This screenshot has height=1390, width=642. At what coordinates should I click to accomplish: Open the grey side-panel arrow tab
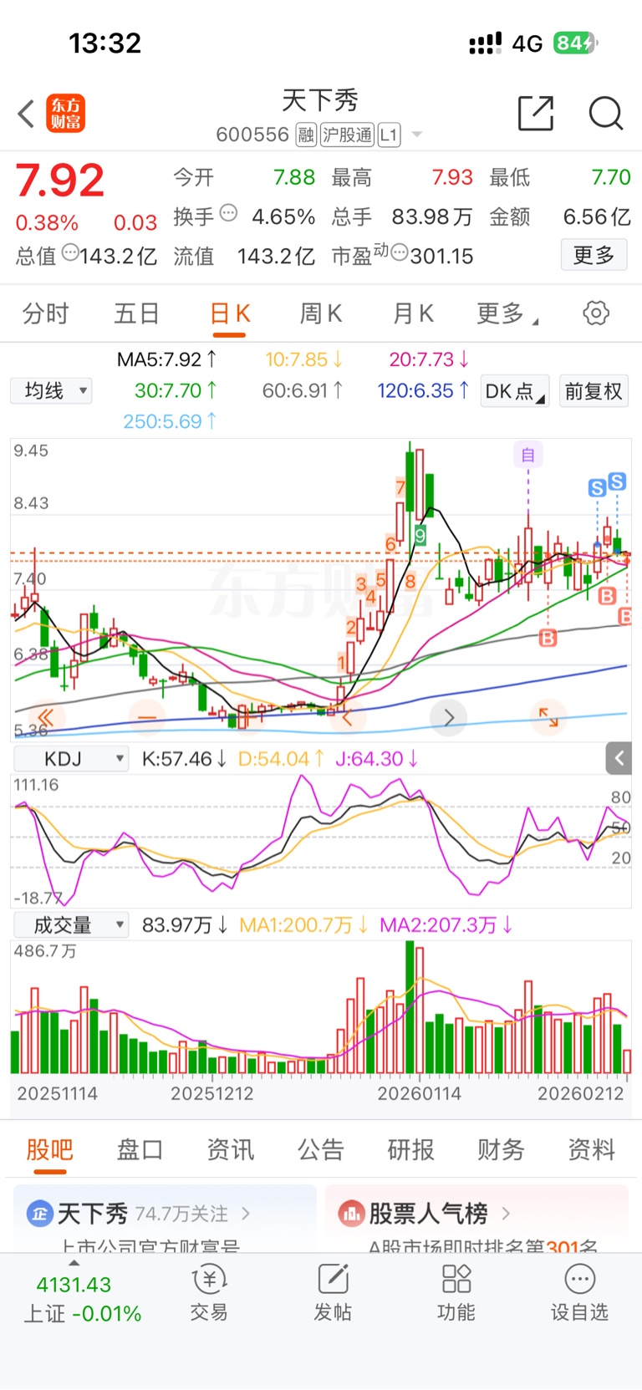point(619,758)
